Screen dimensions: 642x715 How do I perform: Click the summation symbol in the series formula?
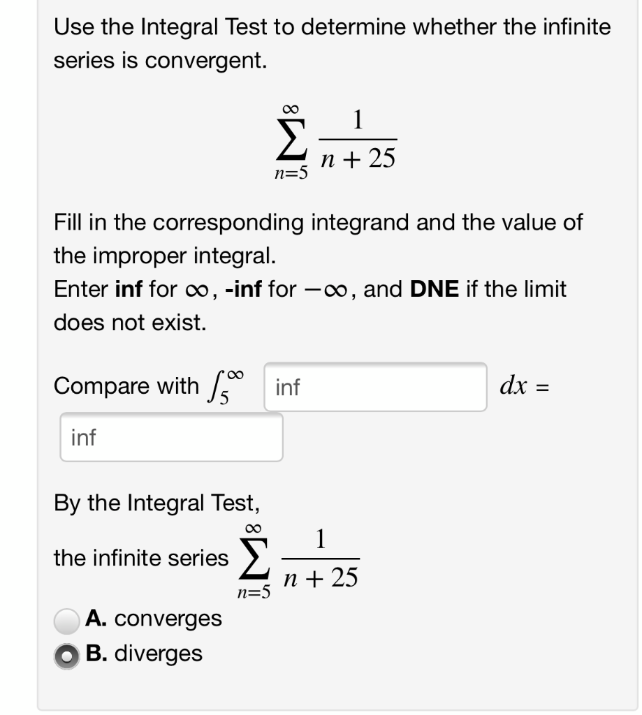point(291,138)
